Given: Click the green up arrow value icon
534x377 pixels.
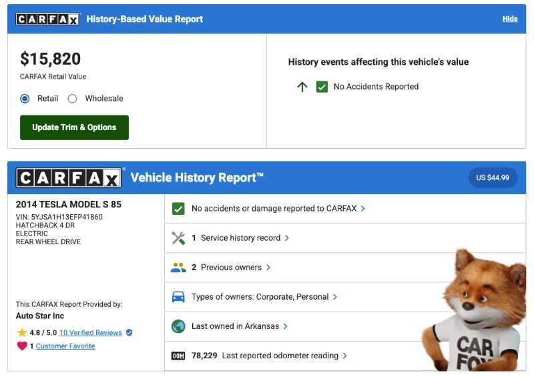Looking at the screenshot, I should 302,87.
